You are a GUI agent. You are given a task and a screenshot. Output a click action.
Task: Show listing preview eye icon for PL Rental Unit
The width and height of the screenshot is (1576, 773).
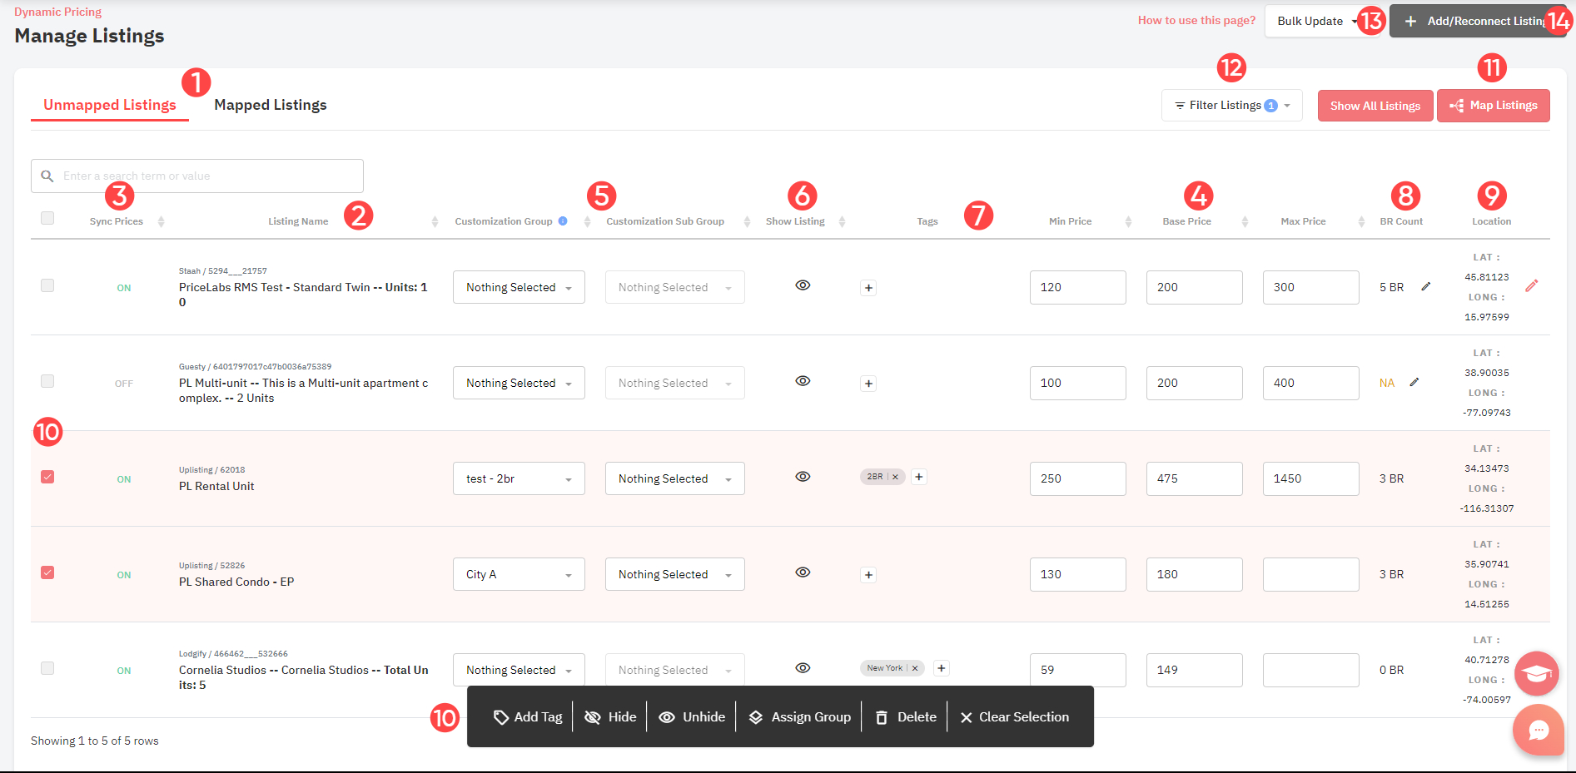(x=802, y=476)
